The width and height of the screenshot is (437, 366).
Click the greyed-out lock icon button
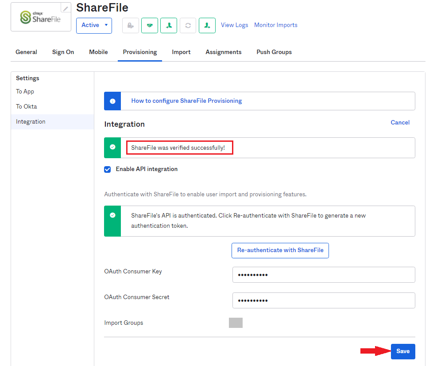(131, 26)
